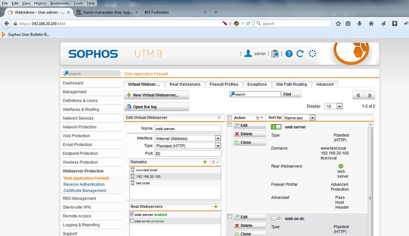Click the dotted spinner icon in header

312,54
